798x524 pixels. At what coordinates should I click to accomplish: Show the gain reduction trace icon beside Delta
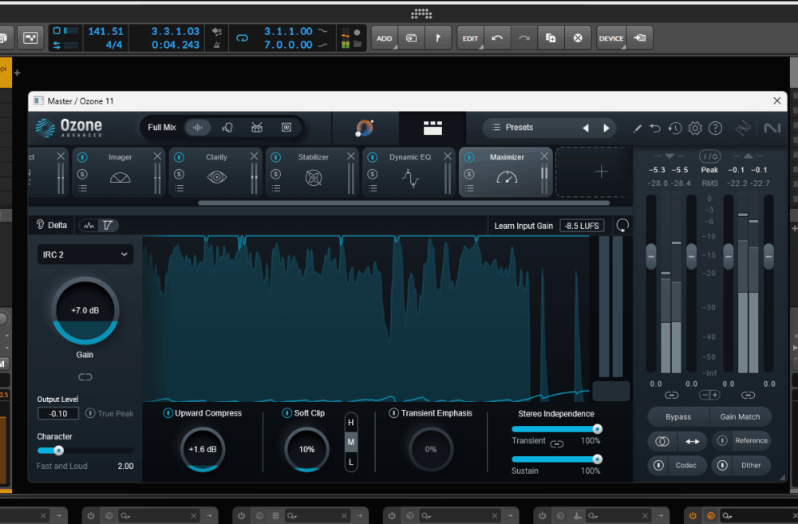click(108, 226)
